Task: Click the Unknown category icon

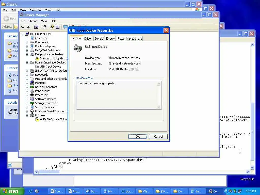Action: [32, 115]
